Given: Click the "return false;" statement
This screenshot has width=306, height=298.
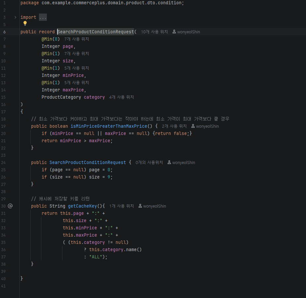Looking at the screenshot, I should coord(173,133).
